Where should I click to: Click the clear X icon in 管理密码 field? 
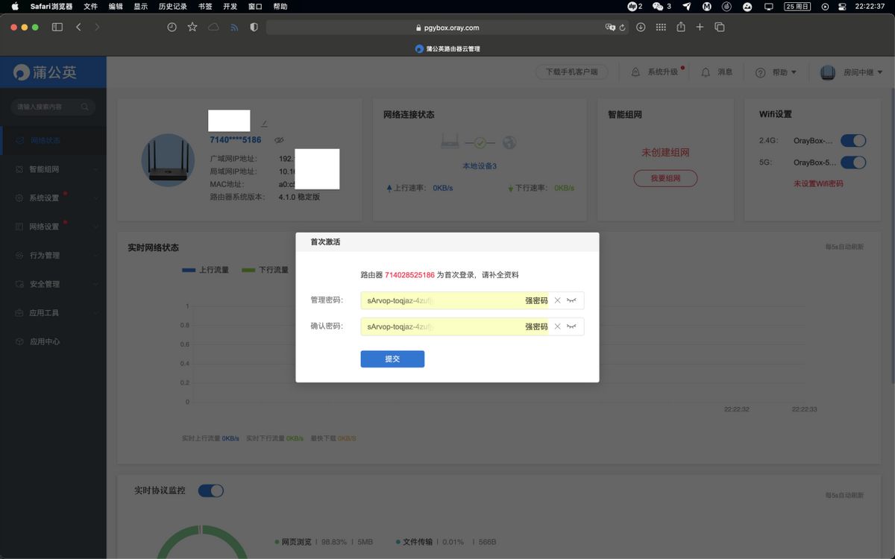(557, 300)
